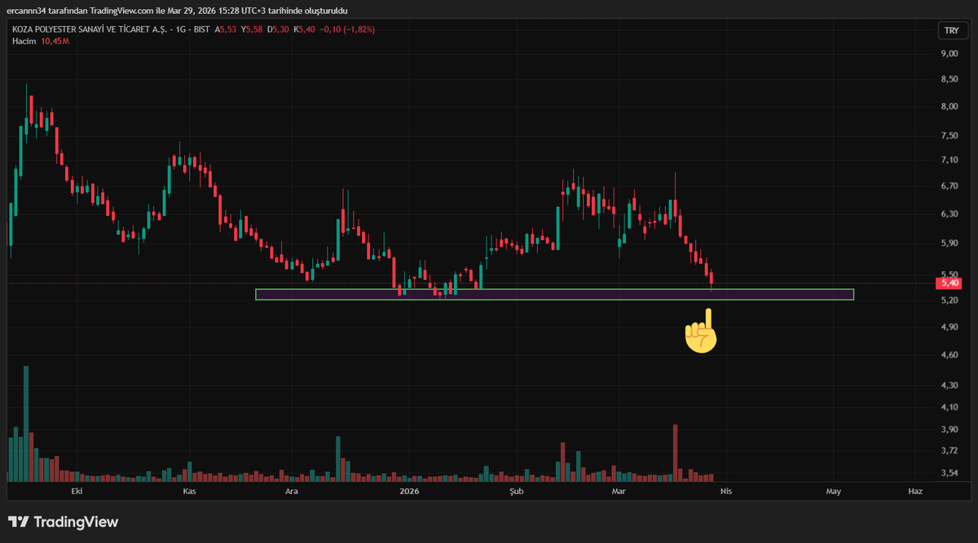This screenshot has height=543, width=978.
Task: Click the 5,20 price axis label
Action: click(949, 300)
